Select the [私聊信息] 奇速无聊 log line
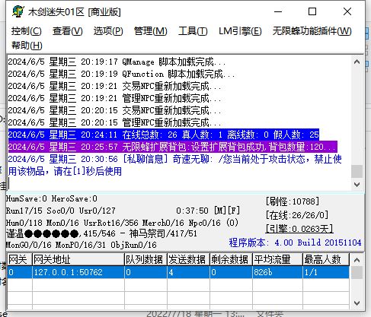Viewport: 371px width, 317px height. coord(174,165)
